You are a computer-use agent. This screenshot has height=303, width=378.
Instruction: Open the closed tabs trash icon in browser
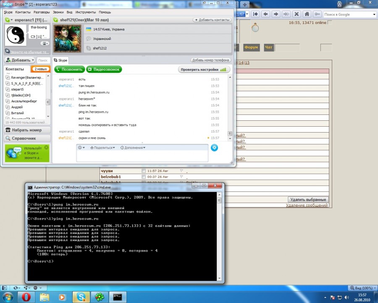click(x=339, y=4)
